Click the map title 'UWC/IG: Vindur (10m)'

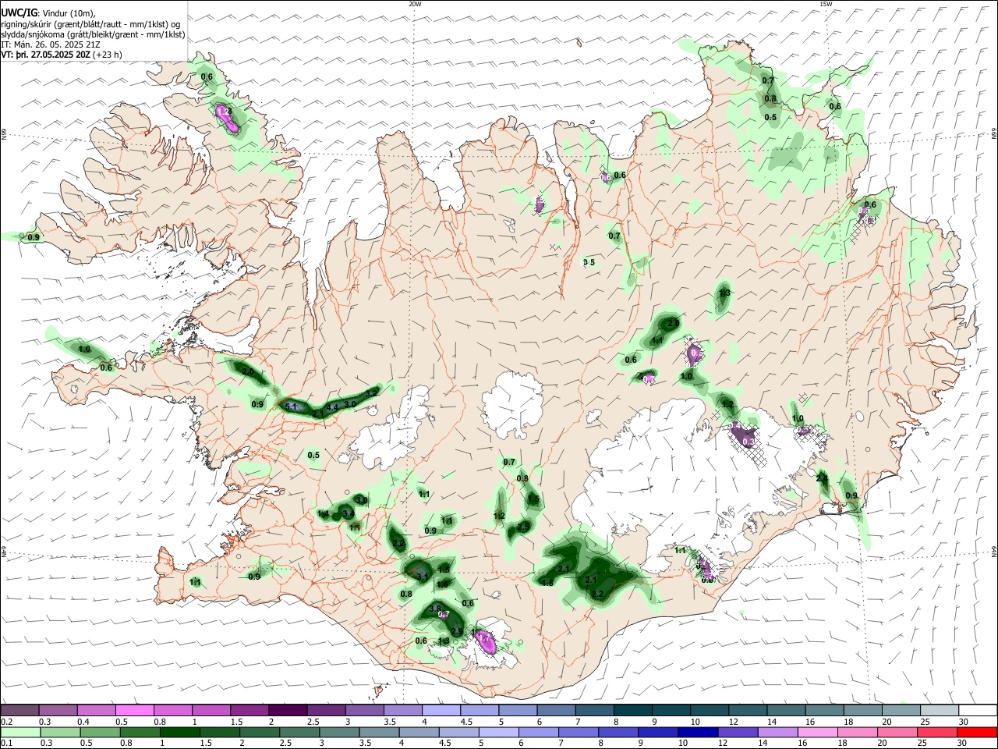pyautogui.click(x=48, y=13)
